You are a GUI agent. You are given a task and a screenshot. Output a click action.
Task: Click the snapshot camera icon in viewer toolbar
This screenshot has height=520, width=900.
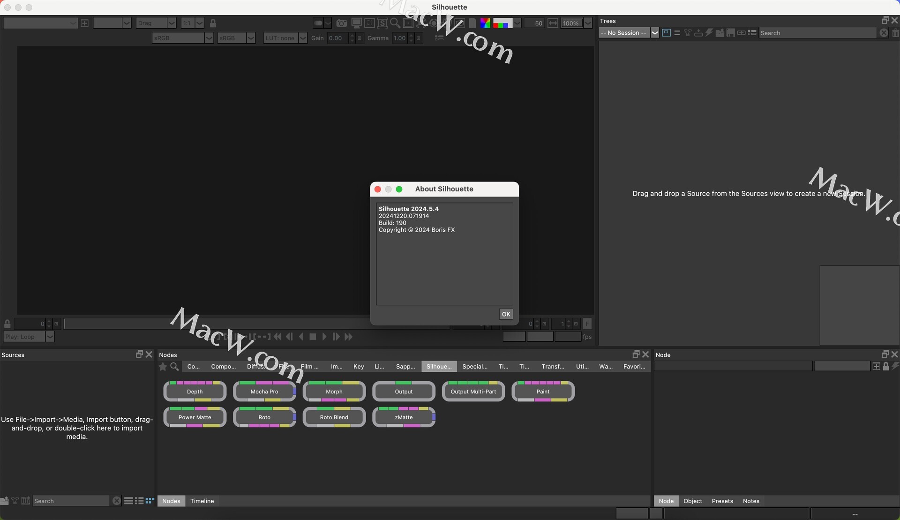[x=342, y=23]
